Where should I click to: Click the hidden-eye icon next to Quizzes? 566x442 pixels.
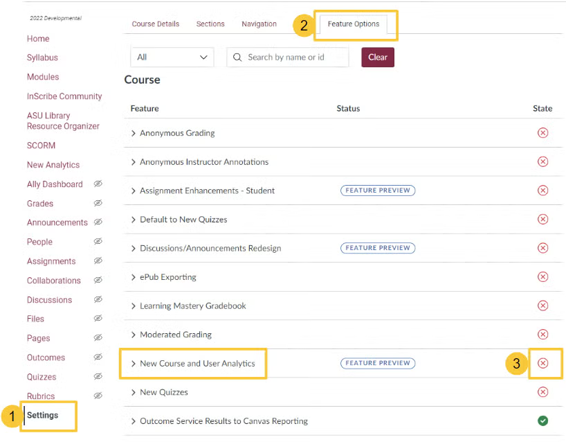(98, 376)
